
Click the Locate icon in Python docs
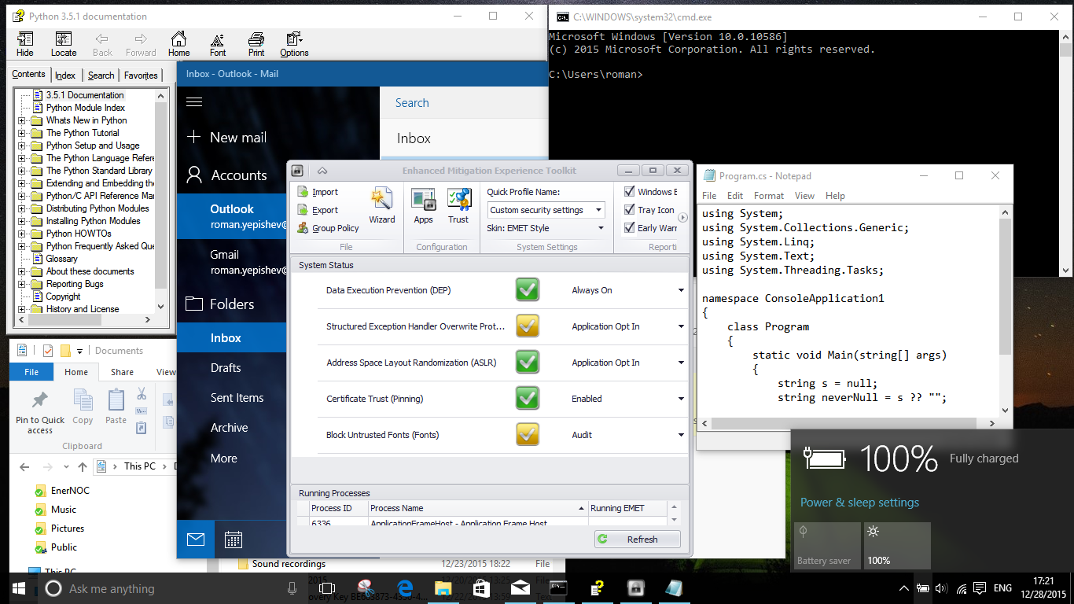coord(64,45)
